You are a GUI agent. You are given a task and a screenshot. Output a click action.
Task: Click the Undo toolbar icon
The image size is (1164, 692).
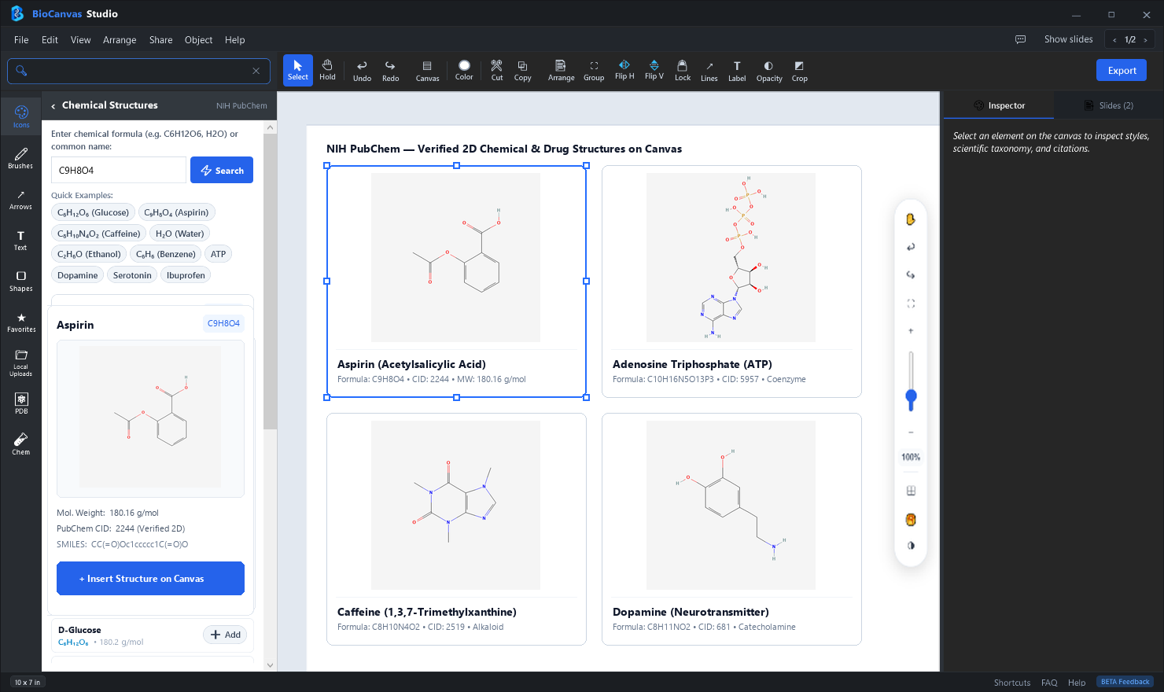(362, 70)
